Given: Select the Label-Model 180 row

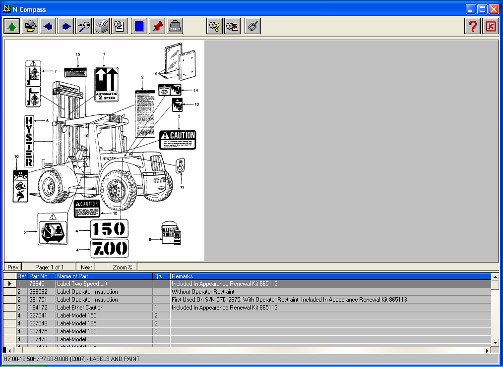Looking at the screenshot, I should pyautogui.click(x=104, y=331).
